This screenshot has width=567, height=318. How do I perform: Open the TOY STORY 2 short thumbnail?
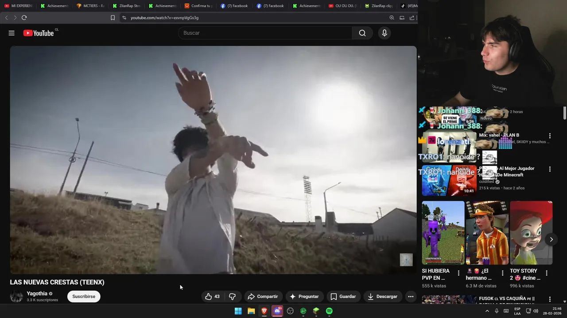531,233
